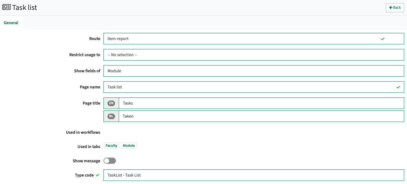The width and height of the screenshot is (407, 184).
Task: Click the Route label
Action: pos(95,39)
